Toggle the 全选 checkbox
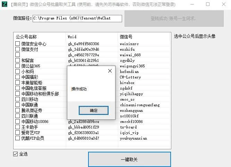The height and width of the screenshot is (167, 231). tap(16, 154)
